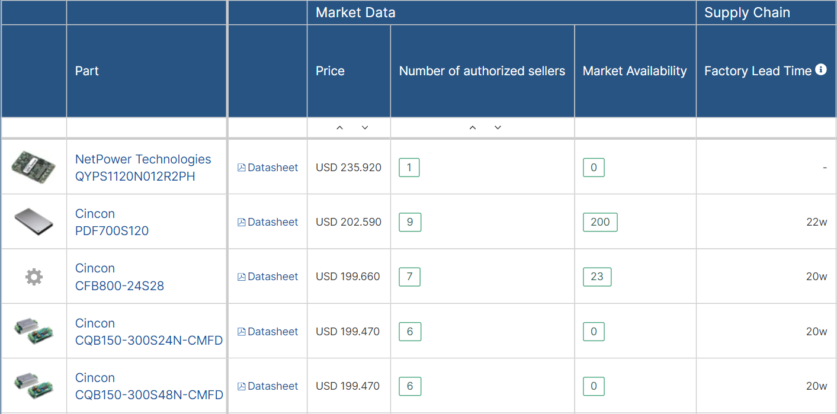Click lead time 20w for CQB150-300S24N-CMFD
837x414 pixels.
click(x=817, y=332)
